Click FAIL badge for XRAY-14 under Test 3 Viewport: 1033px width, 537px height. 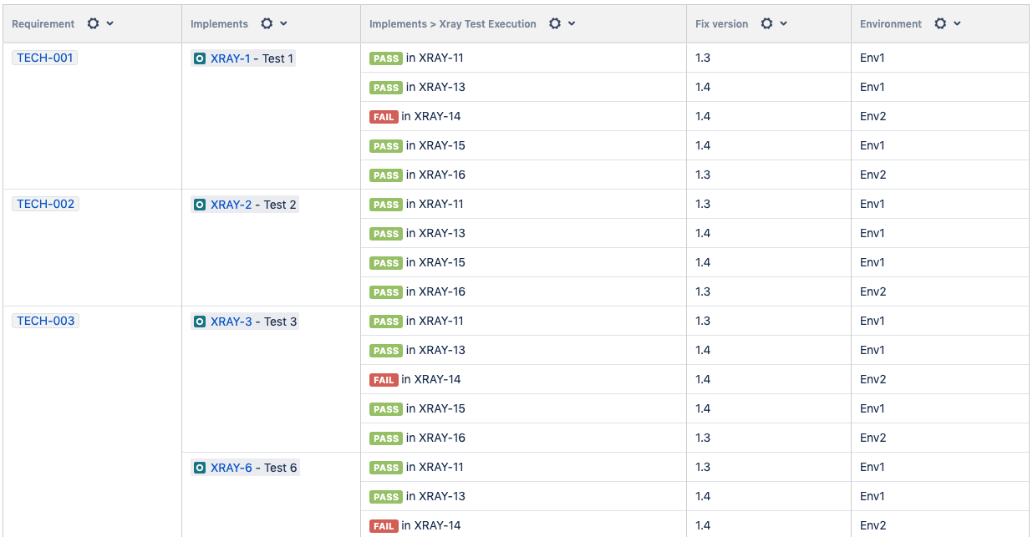tap(384, 380)
